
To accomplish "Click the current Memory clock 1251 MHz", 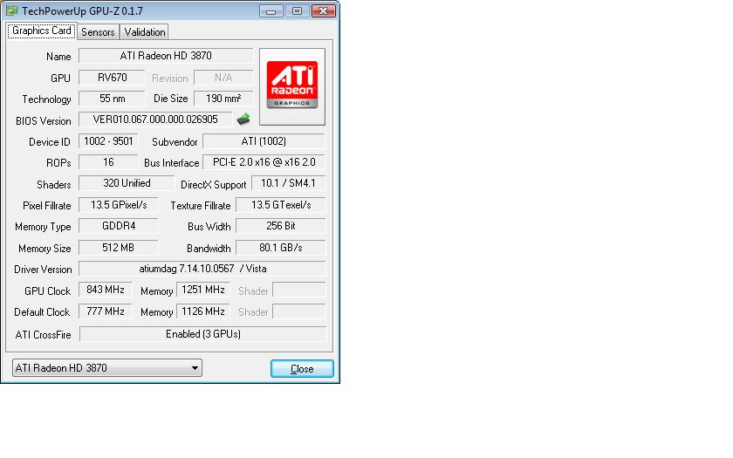I will (x=202, y=290).
